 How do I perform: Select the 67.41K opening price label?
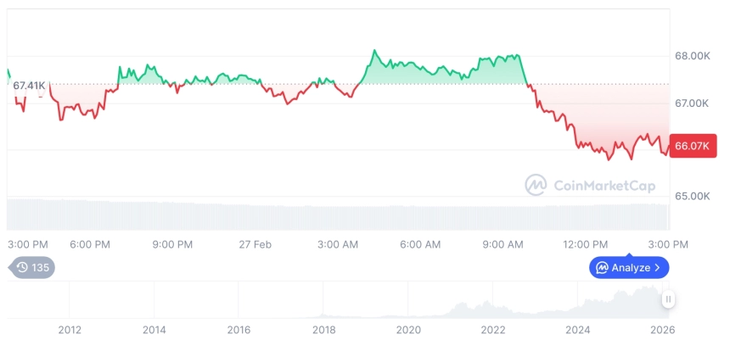(30, 86)
